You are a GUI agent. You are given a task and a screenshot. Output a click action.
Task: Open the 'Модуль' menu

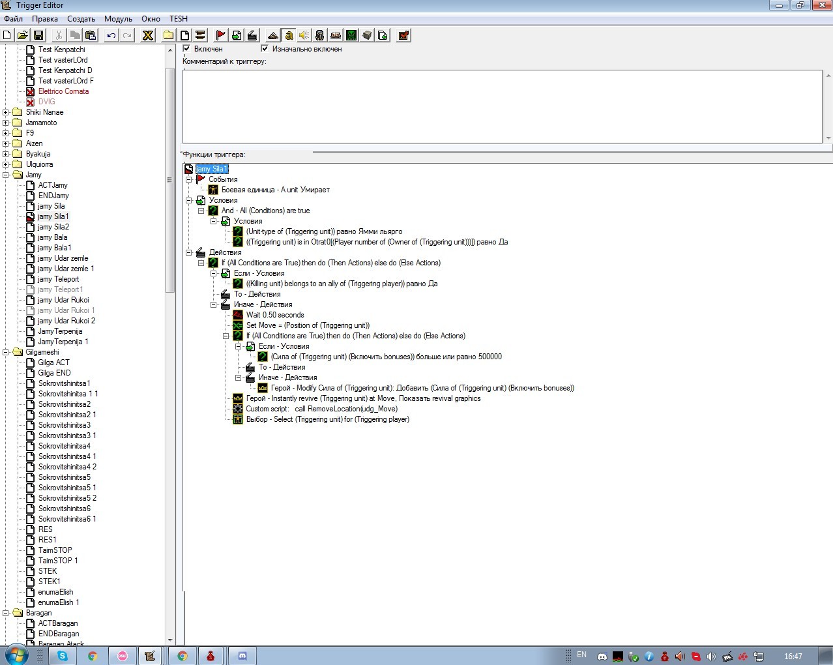118,19
